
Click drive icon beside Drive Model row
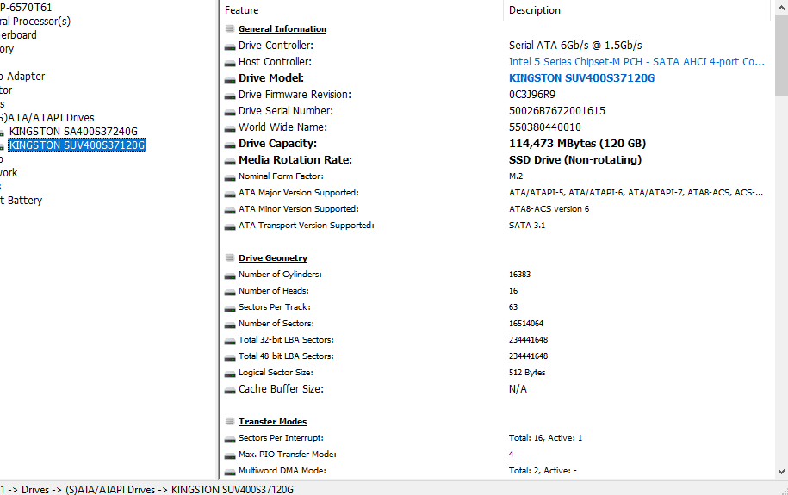(230, 79)
